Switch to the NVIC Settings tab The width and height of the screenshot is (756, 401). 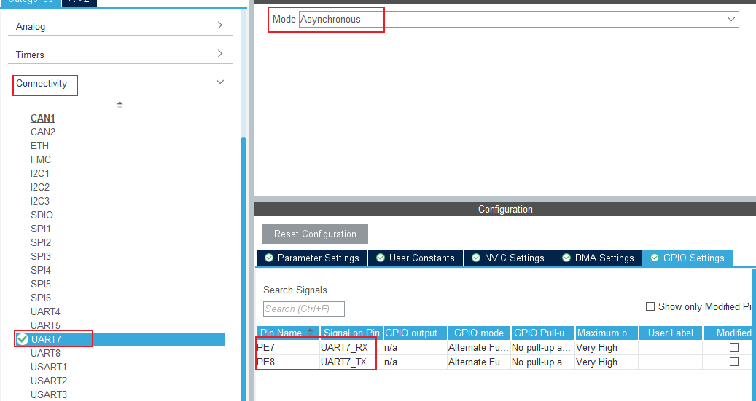[508, 258]
